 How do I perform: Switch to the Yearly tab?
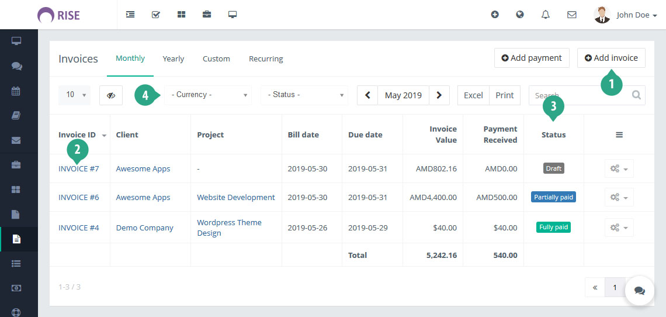(x=174, y=58)
